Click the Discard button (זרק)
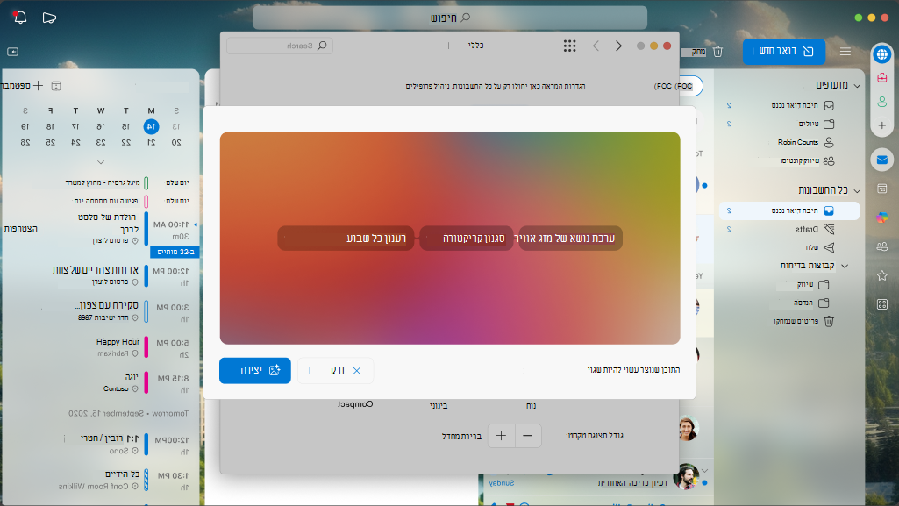899x506 pixels. [336, 370]
